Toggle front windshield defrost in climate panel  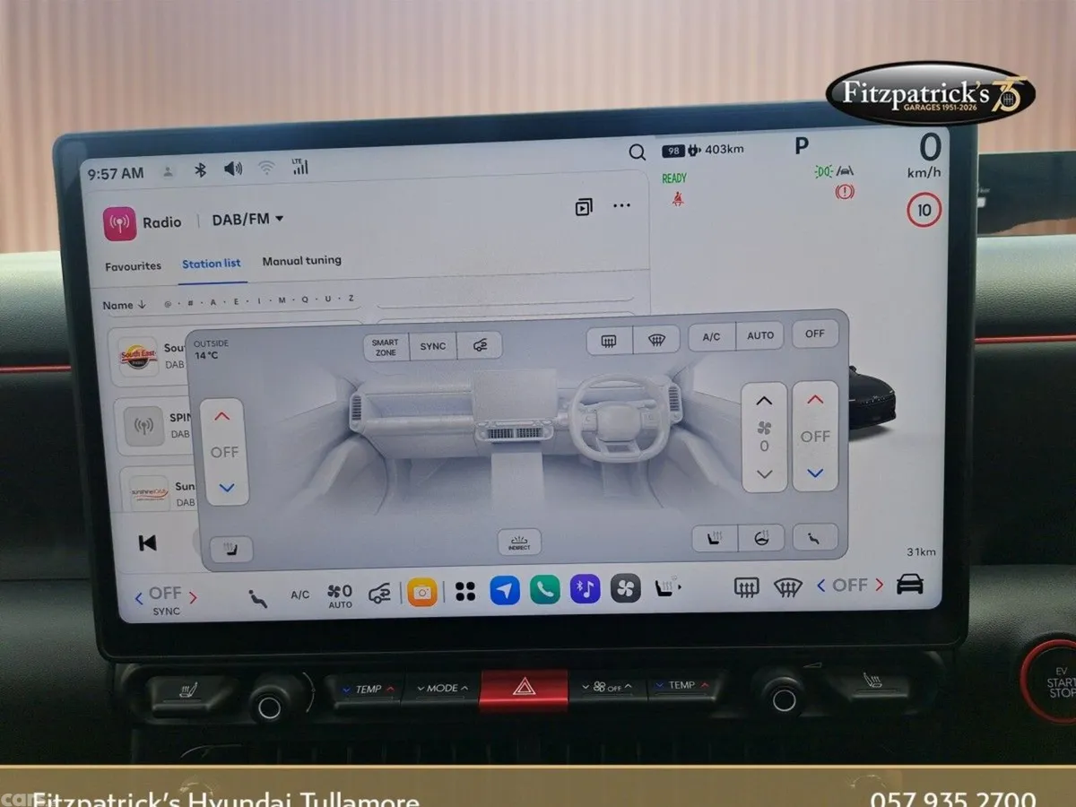tap(655, 340)
